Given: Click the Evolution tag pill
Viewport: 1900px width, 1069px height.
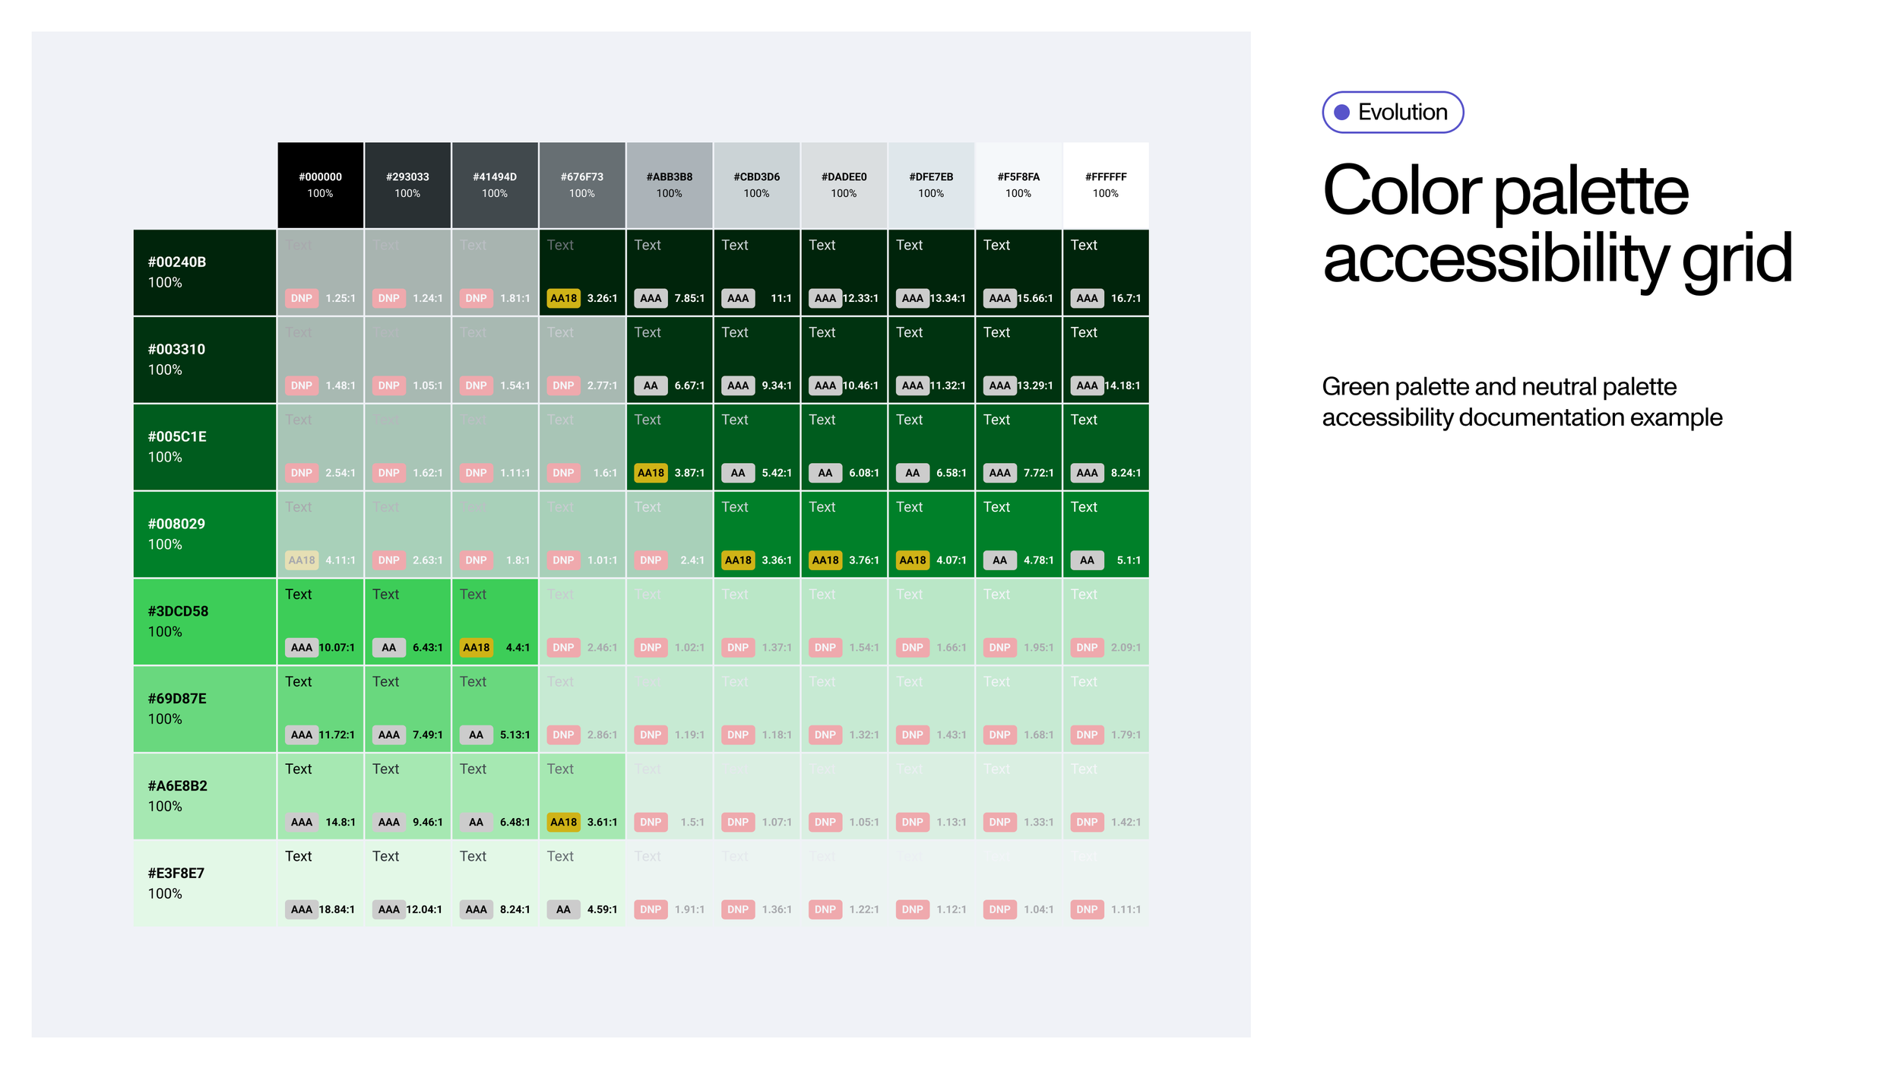Looking at the screenshot, I should [1392, 113].
